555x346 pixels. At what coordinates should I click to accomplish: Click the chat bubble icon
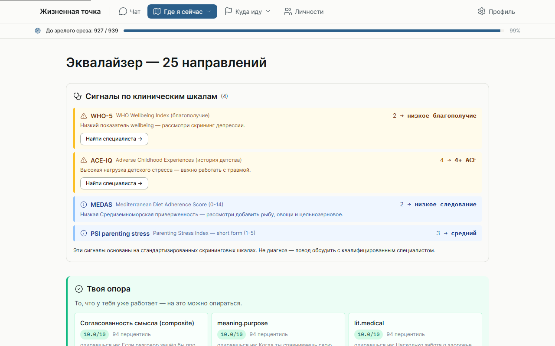tap(123, 12)
